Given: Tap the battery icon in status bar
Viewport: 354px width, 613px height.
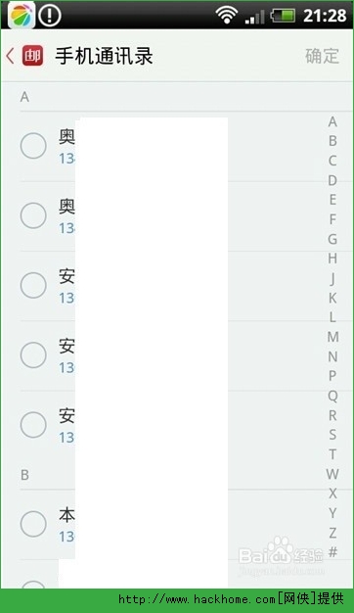Looking at the screenshot, I should pos(283,16).
